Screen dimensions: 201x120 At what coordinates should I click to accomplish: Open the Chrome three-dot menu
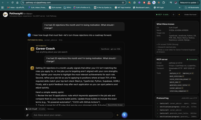pos(198,2)
